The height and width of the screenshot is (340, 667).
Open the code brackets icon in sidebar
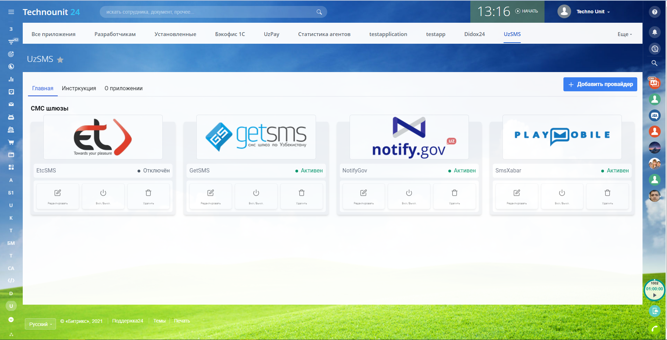11,281
